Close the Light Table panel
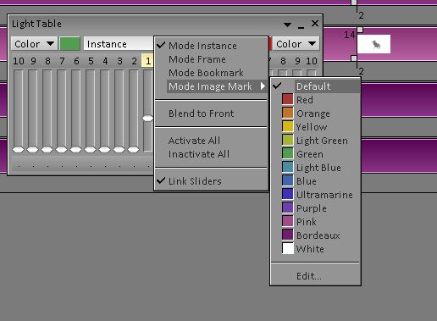The height and width of the screenshot is (321, 437). pos(315,24)
